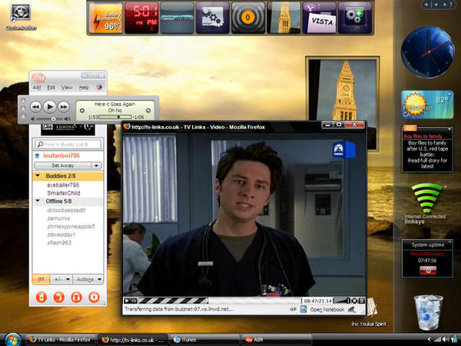Click the speaker max volume icon in iTunes mini player

pyautogui.click(x=68, y=119)
